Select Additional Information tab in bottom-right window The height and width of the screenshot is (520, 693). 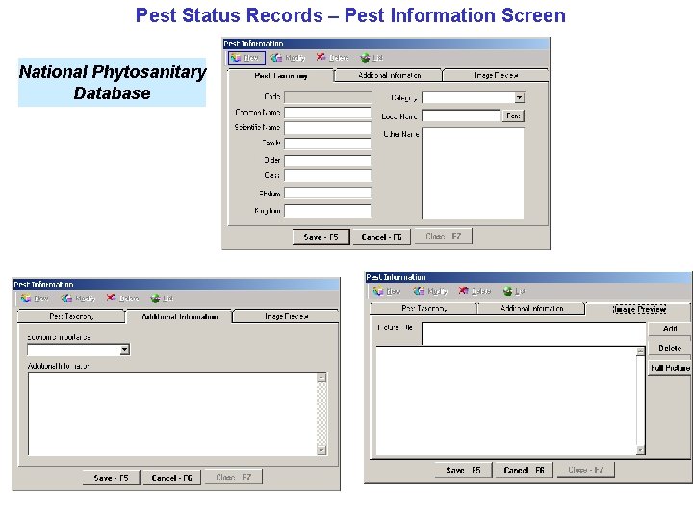(531, 308)
